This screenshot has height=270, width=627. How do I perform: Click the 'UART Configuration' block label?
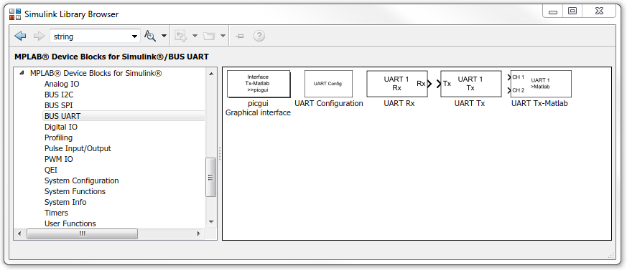click(x=329, y=103)
